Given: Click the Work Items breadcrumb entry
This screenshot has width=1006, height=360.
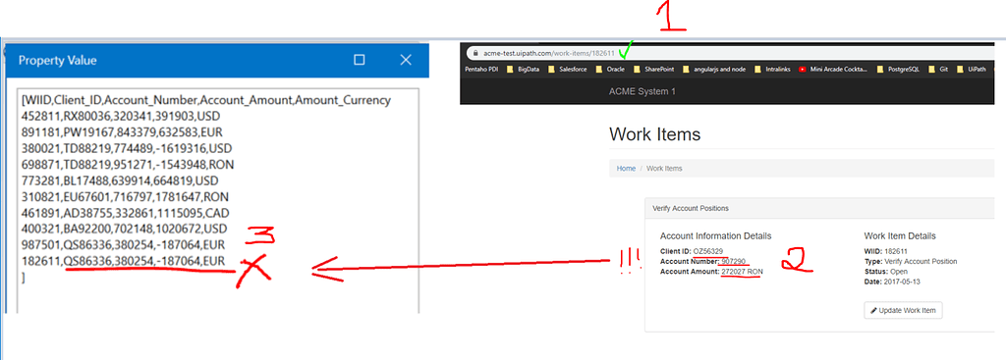Looking at the screenshot, I should 664,169.
